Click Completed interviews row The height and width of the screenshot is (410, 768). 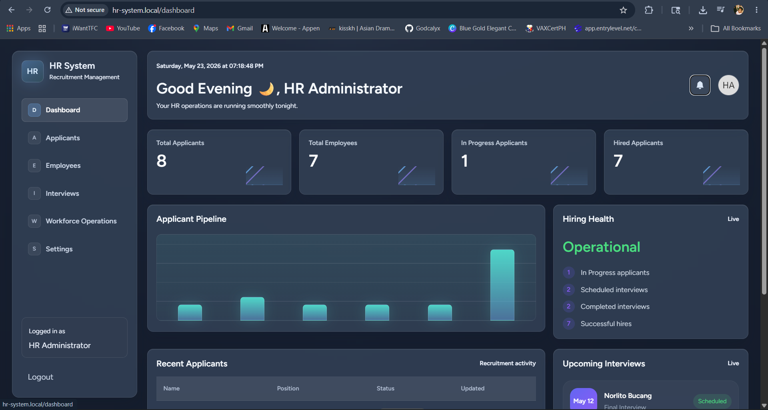[x=650, y=307]
